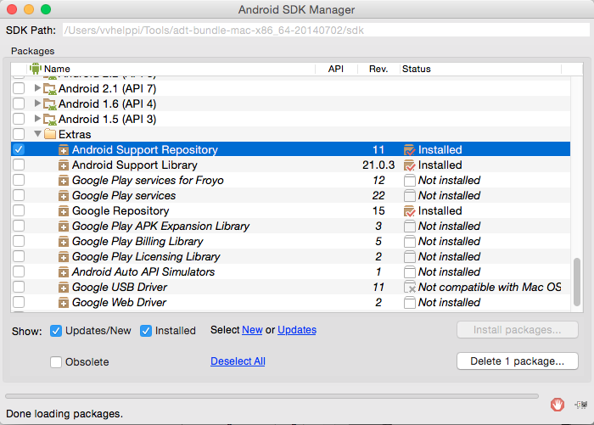Click the Status column header
The image size is (594, 425).
(417, 69)
